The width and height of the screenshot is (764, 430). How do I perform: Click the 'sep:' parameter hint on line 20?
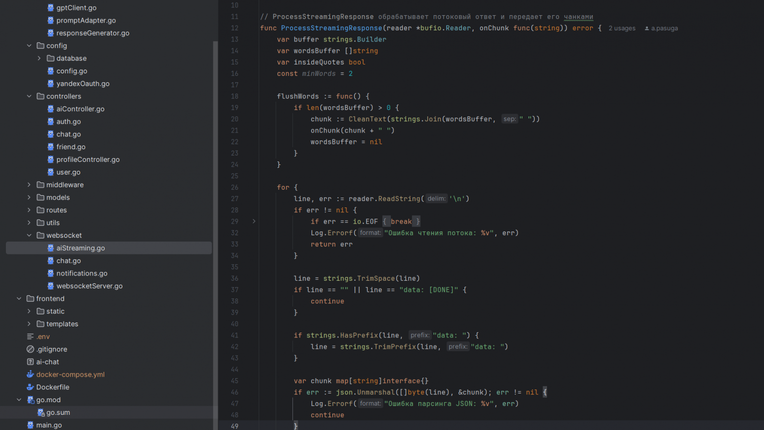click(509, 119)
